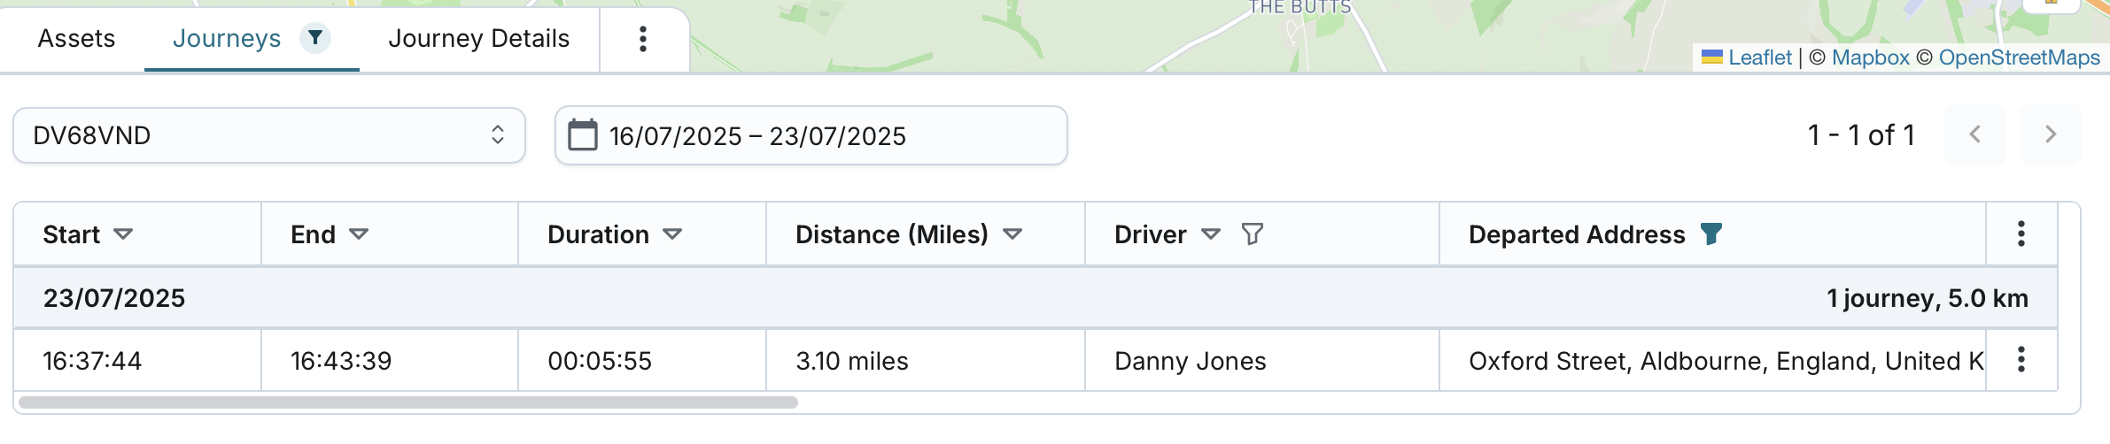Image resolution: width=2110 pixels, height=444 pixels.
Task: Click the Departed Address active filter icon
Action: click(x=1711, y=234)
